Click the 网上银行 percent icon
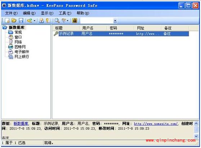This screenshot has width=201, height=148. (x=11, y=57)
